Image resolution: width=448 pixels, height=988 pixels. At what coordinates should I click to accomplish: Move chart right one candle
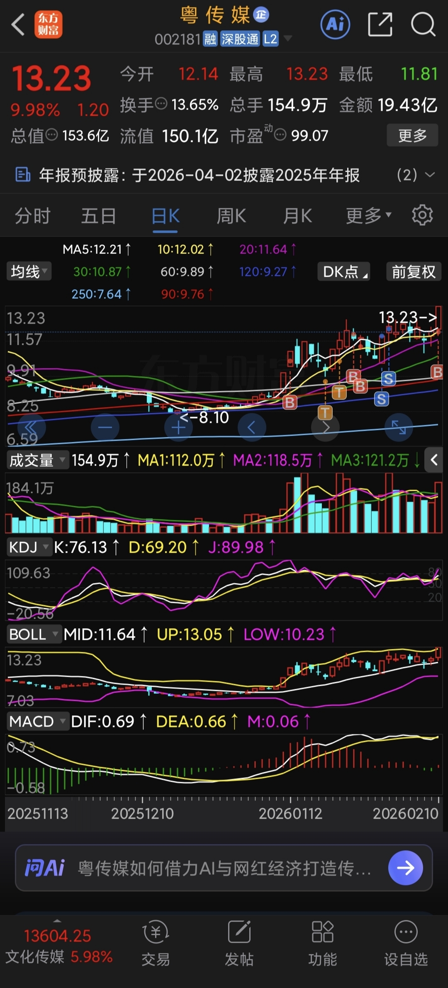(325, 427)
